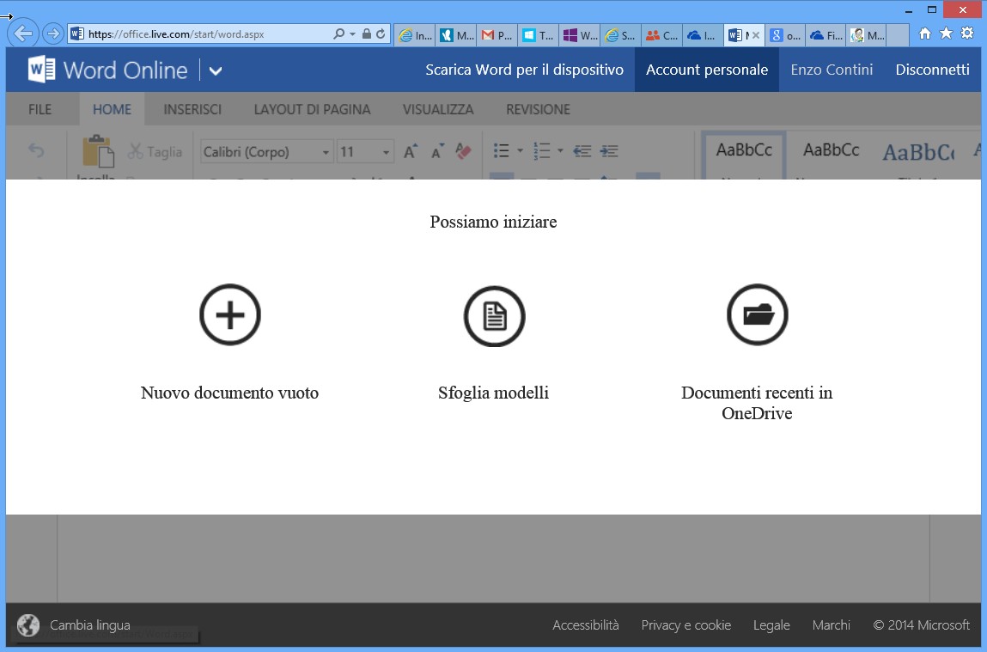
Task: Go back with the browser back arrow
Action: pos(23,34)
